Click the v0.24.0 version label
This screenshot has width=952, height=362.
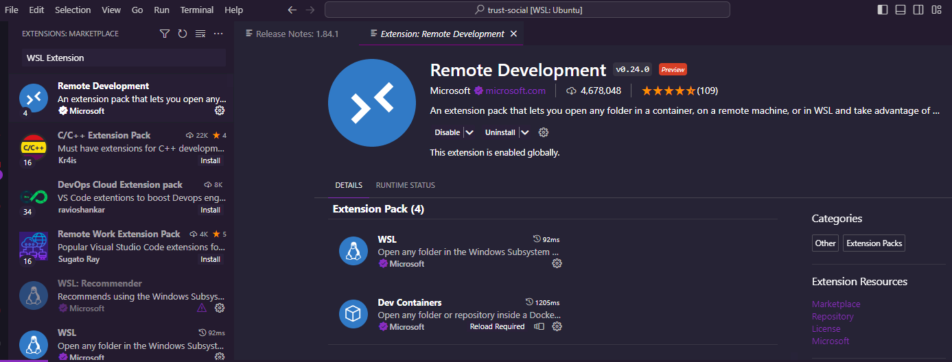point(632,69)
